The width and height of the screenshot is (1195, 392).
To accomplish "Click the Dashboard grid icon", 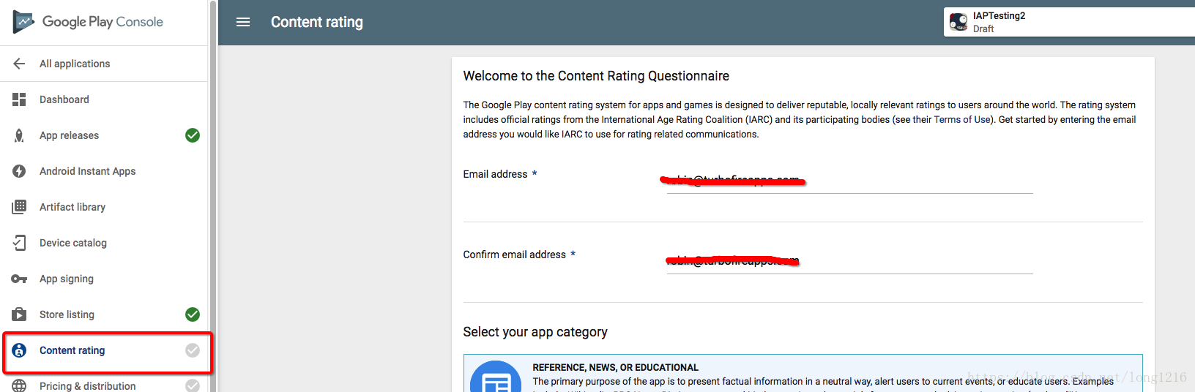I will point(19,99).
